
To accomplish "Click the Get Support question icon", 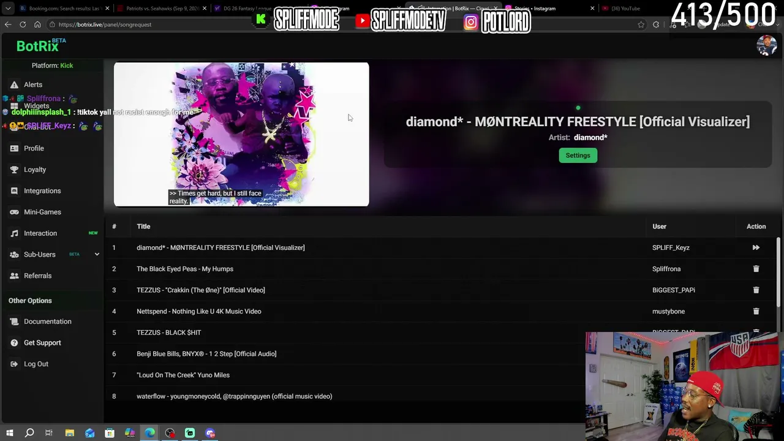I will coord(14,343).
